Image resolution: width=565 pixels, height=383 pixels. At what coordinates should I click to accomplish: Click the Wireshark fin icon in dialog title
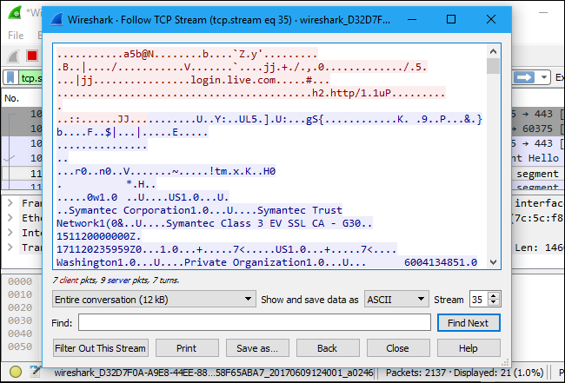(x=56, y=19)
